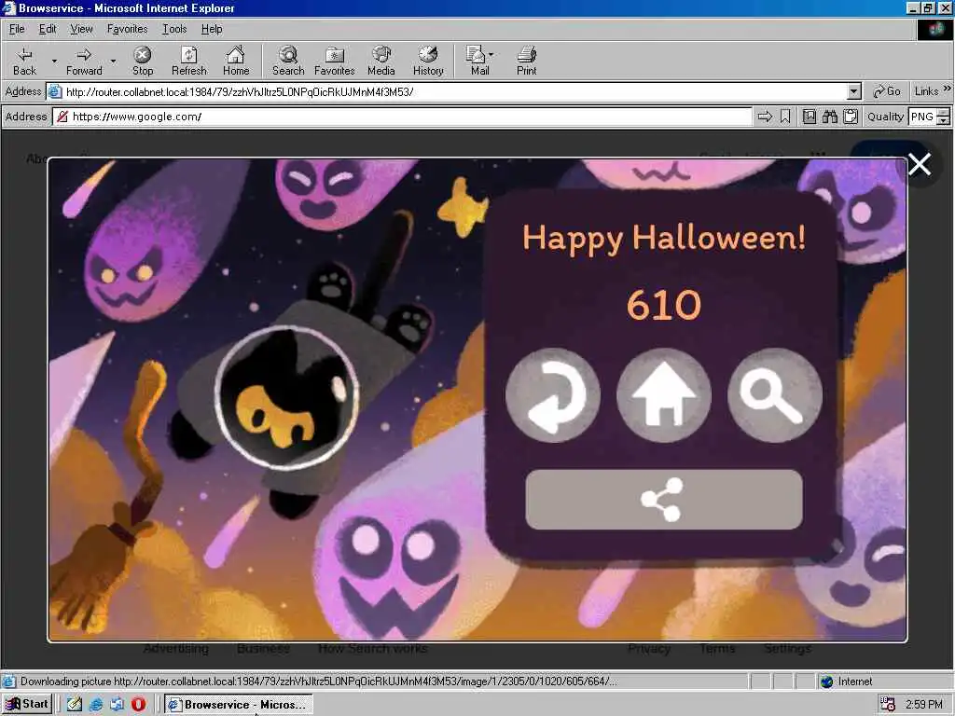Click the magnifying glass search button in game

(x=775, y=395)
